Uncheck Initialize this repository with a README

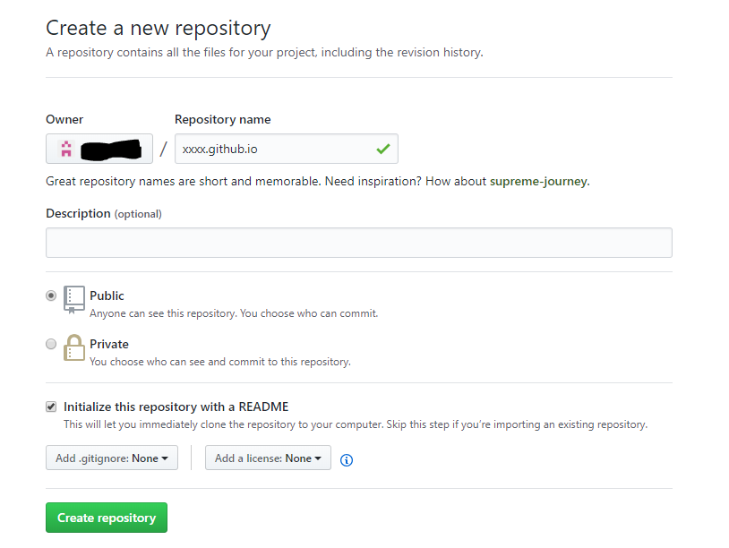51,407
